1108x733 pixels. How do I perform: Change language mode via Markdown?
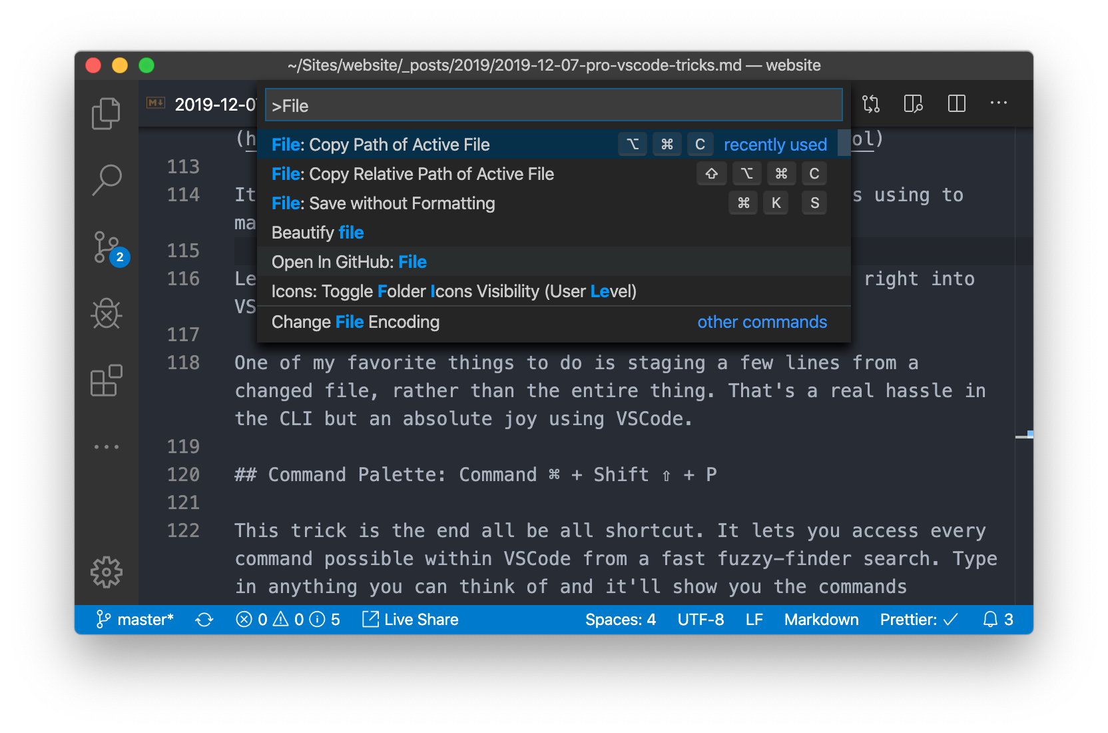(x=821, y=620)
